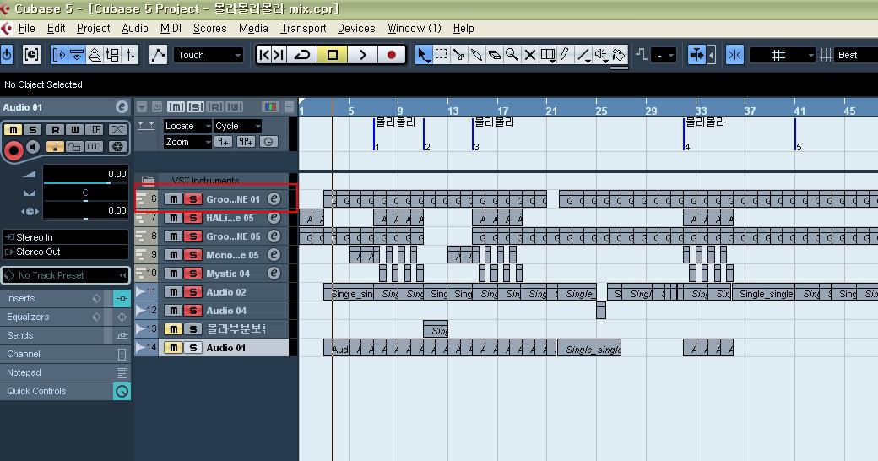Click the yellow Stop button

click(332, 55)
